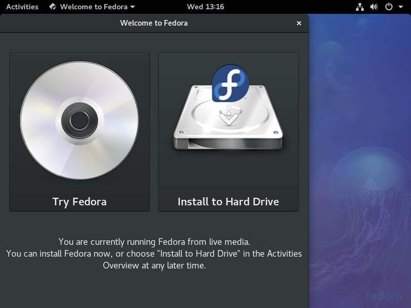Choose Install to Hard Drive
This screenshot has height=308, width=411.
click(229, 132)
